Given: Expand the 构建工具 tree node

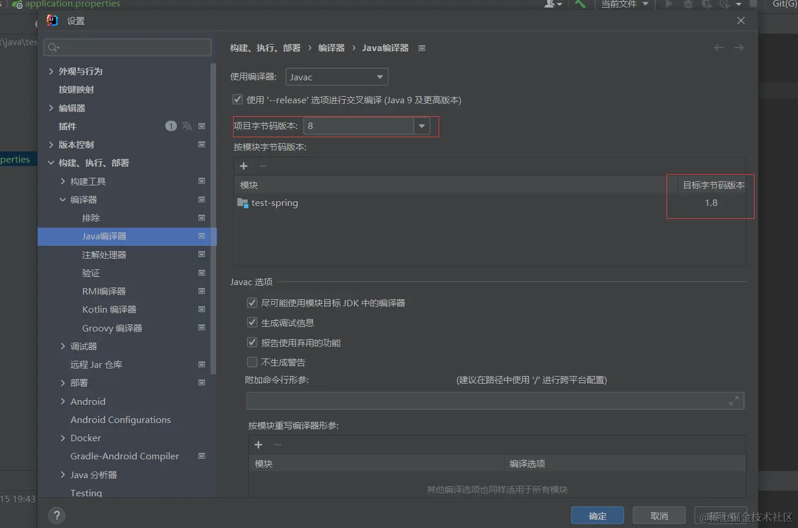Looking at the screenshot, I should (x=63, y=181).
